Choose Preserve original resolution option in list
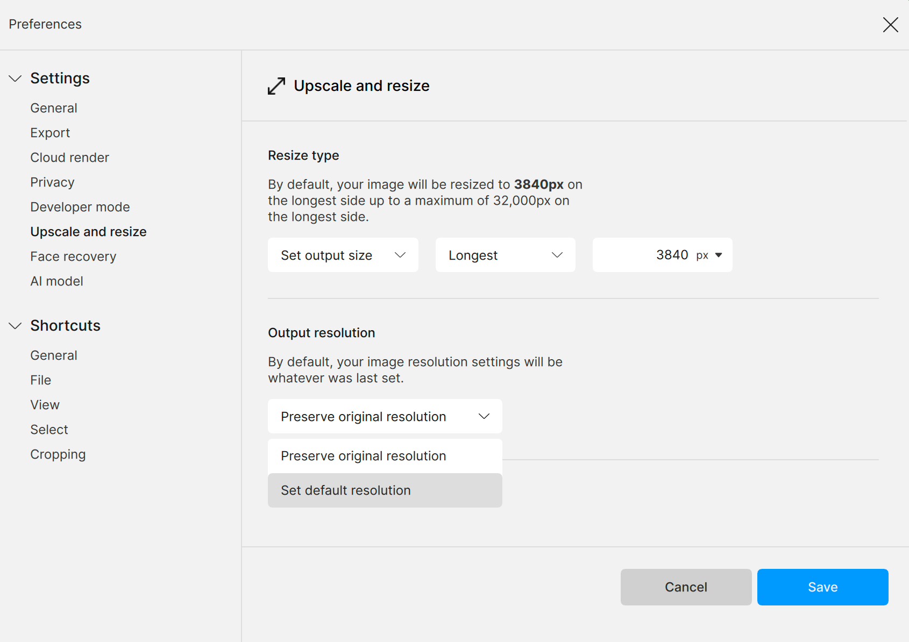This screenshot has height=642, width=909. coord(385,456)
